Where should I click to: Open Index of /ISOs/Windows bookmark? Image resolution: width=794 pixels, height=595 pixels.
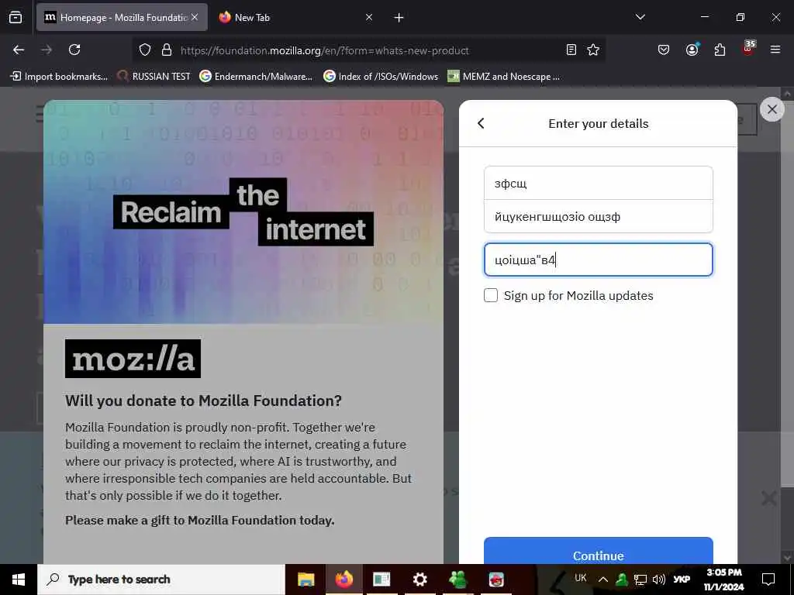click(381, 77)
